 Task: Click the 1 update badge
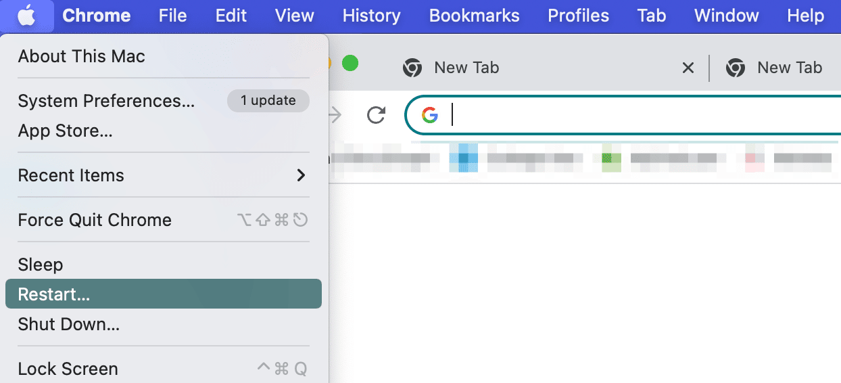268,101
